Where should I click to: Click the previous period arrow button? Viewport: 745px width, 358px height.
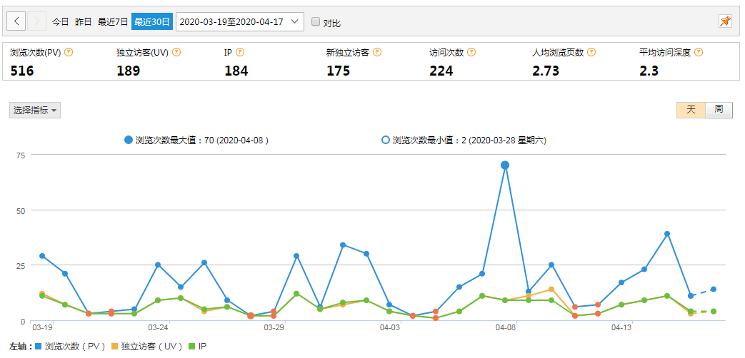point(17,22)
